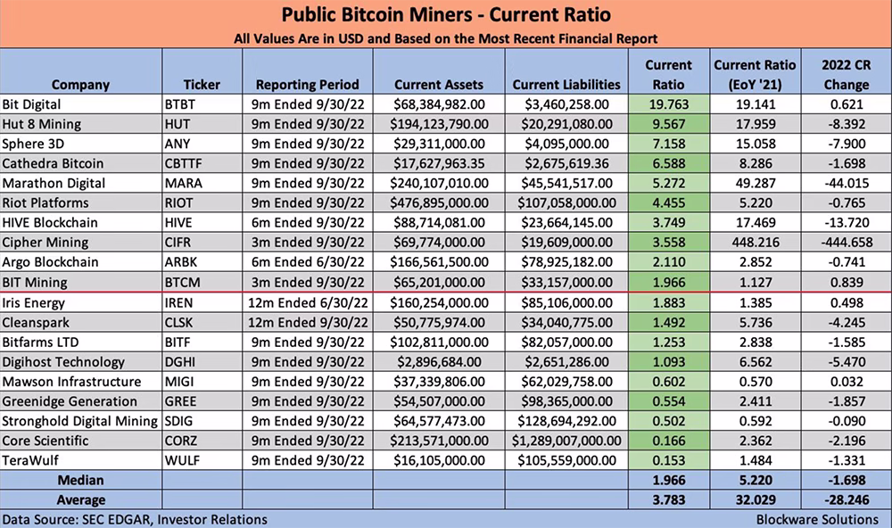Select the Bit Digital company cell
This screenshot has width=892, height=528.
tap(81, 104)
